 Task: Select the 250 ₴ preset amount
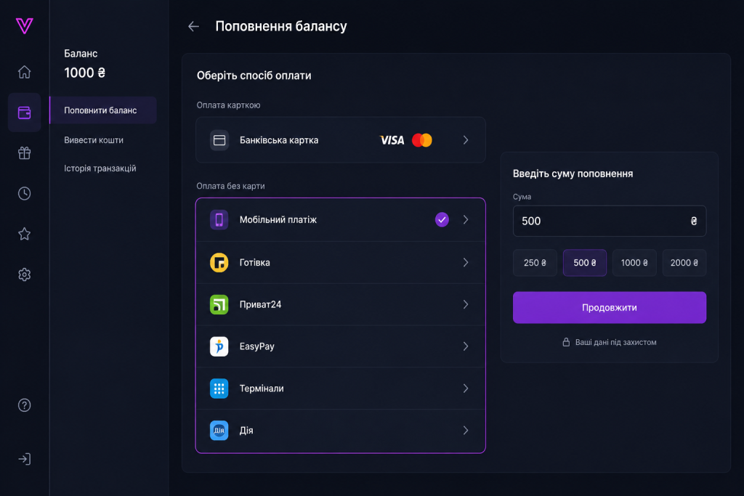535,263
